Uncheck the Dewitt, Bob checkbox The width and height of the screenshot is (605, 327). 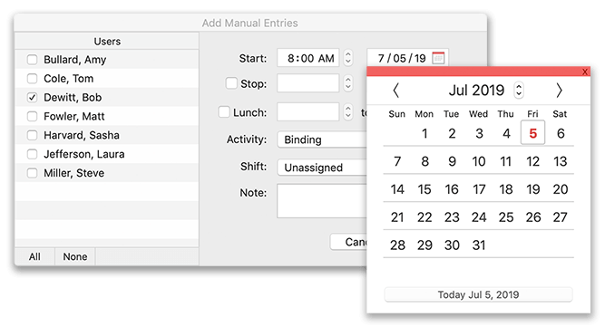pos(32,98)
